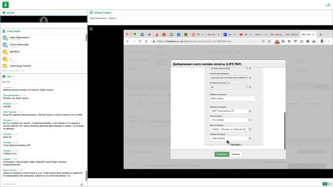Click the chat messages scrollbar
The width and height of the screenshot is (333, 187).
[x=86, y=176]
